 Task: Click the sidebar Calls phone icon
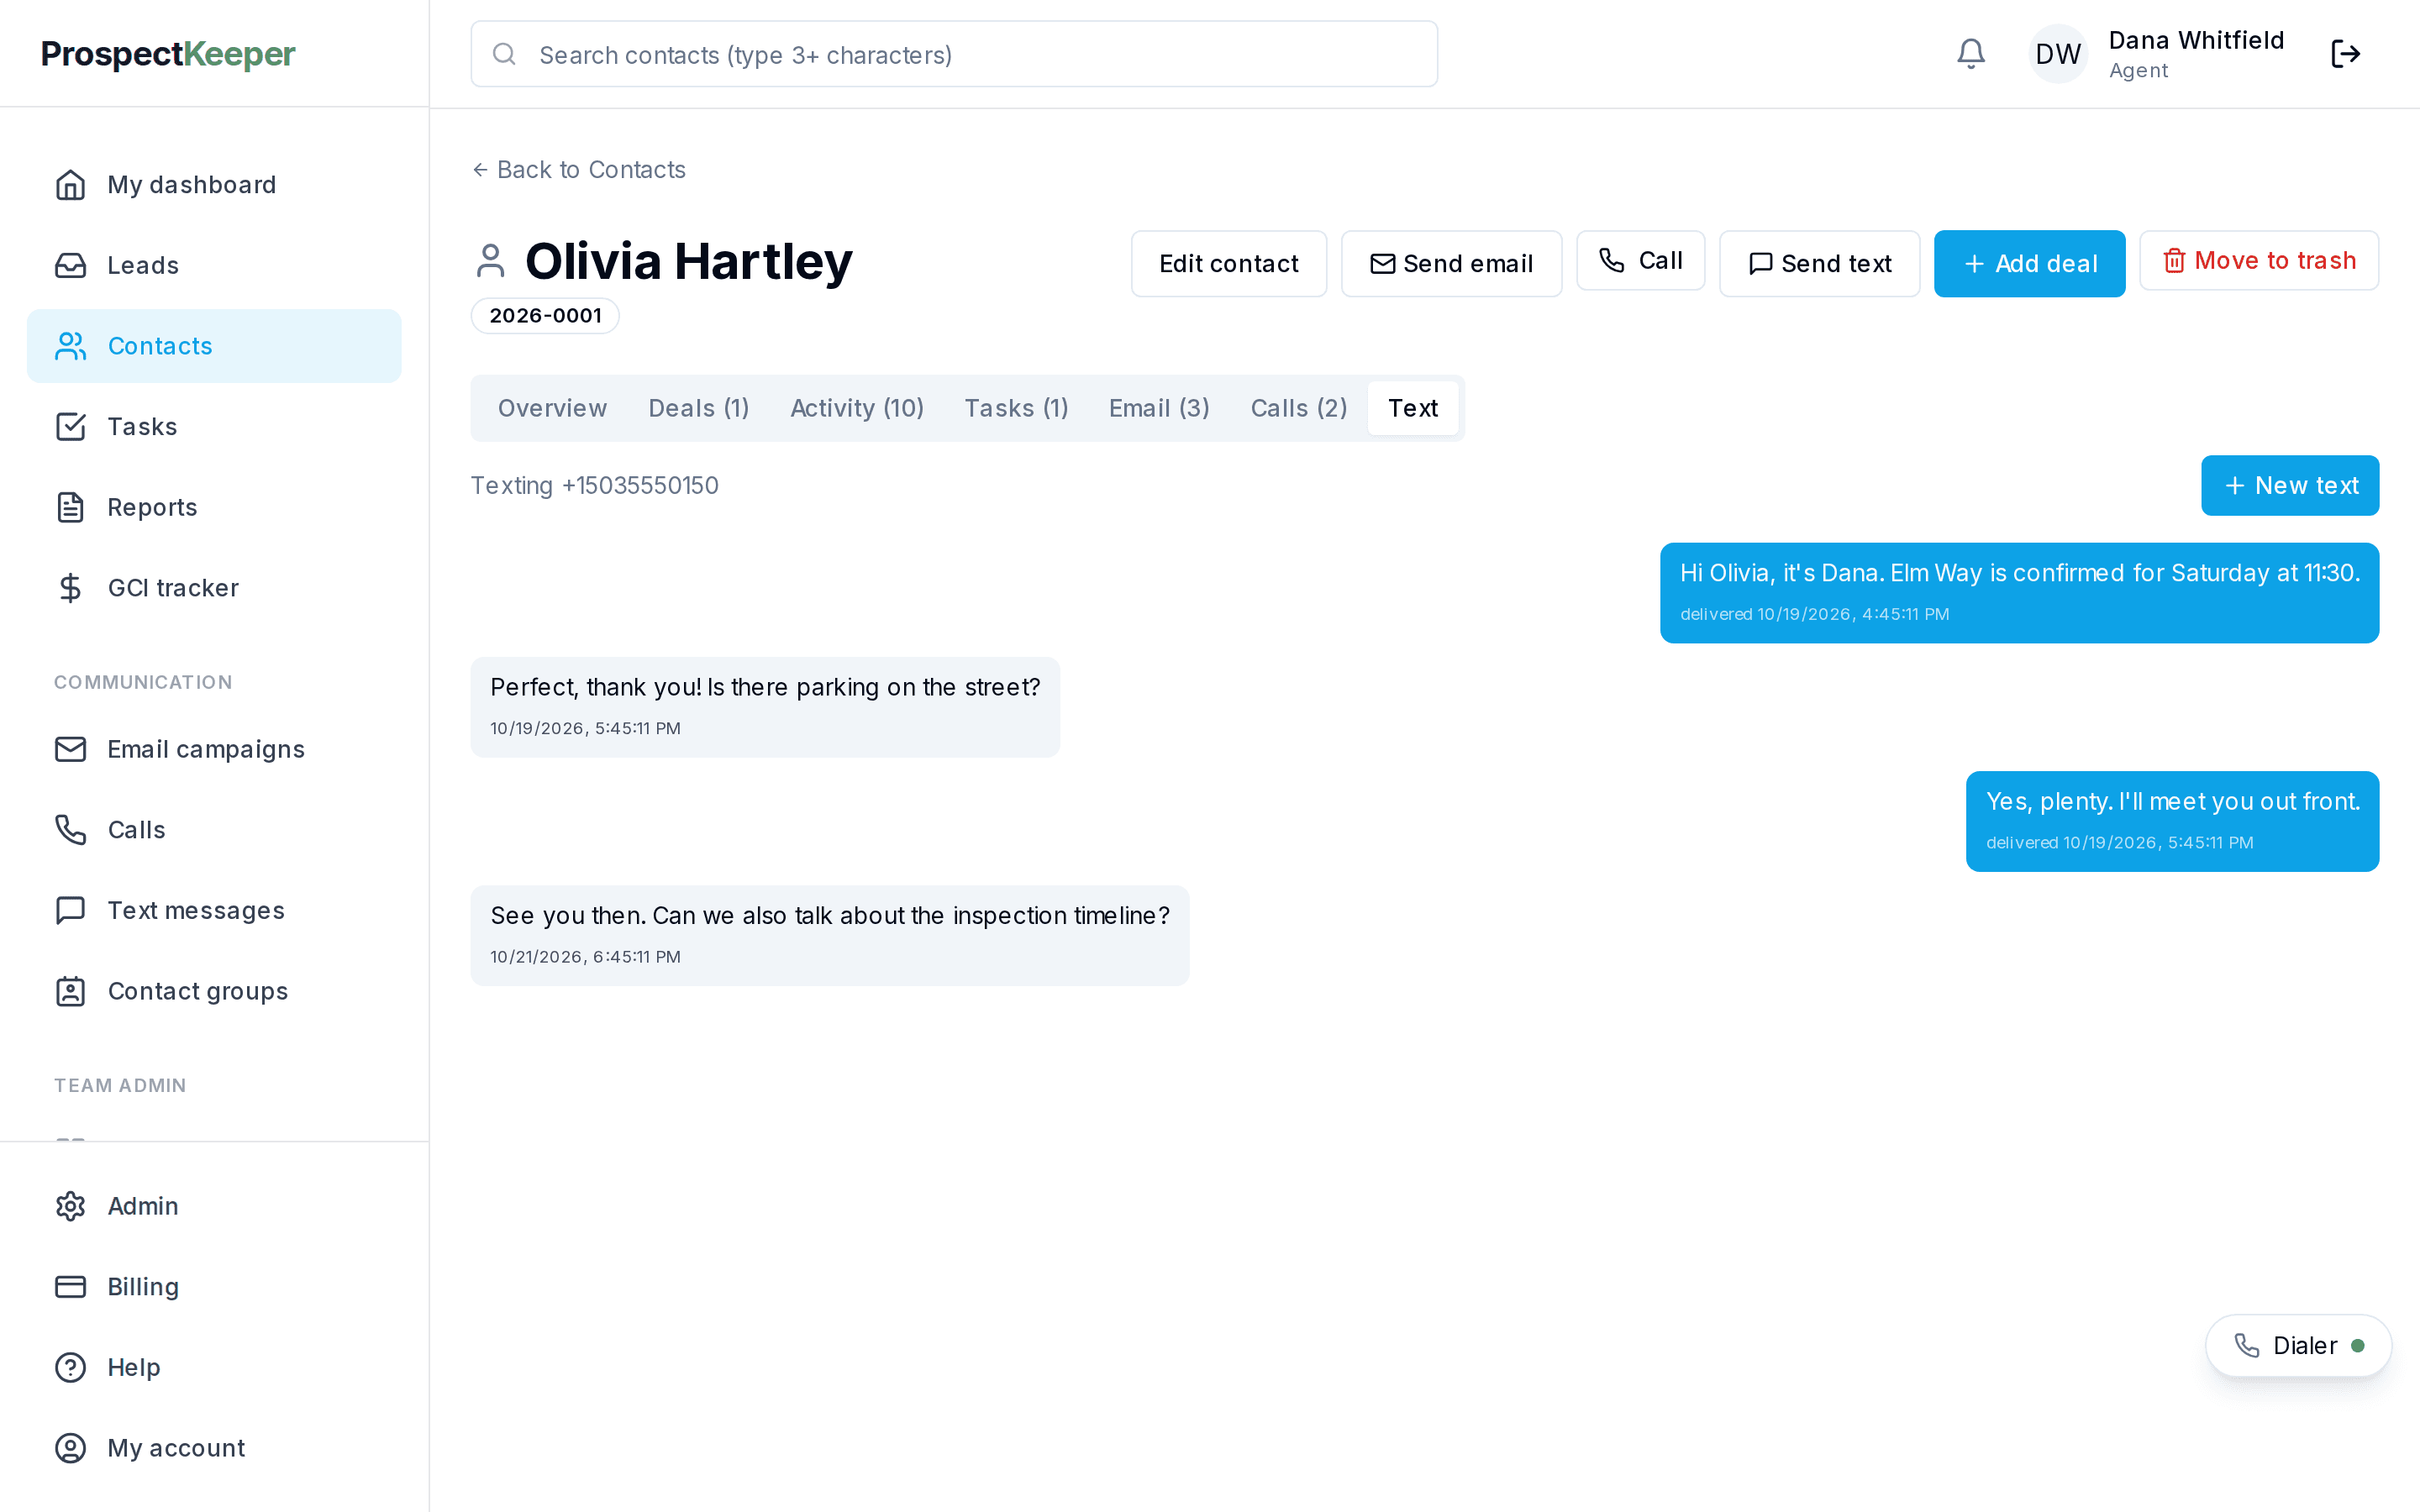pyautogui.click(x=70, y=830)
